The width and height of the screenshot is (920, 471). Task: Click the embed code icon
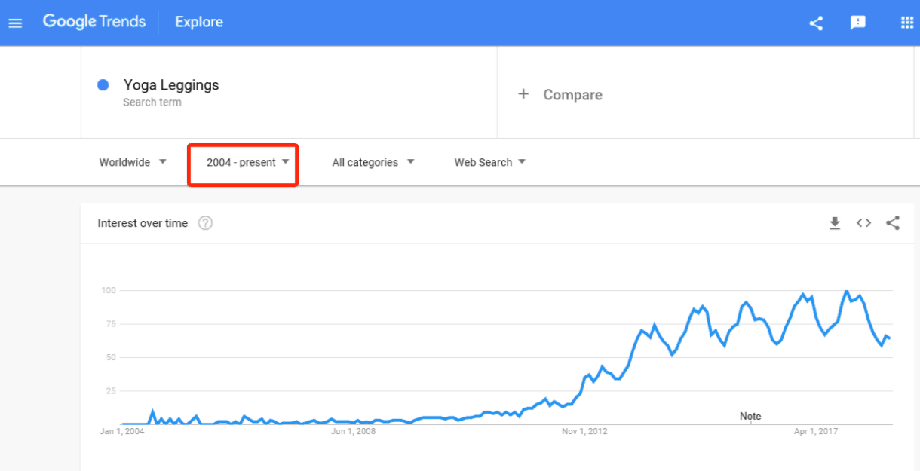tap(863, 223)
